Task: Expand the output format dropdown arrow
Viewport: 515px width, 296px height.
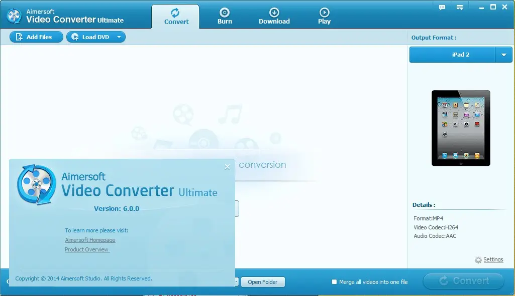Action: [504, 55]
